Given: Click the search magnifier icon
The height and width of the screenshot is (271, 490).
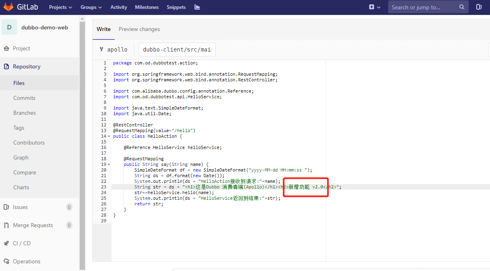Looking at the screenshot, I should pyautogui.click(x=461, y=7).
